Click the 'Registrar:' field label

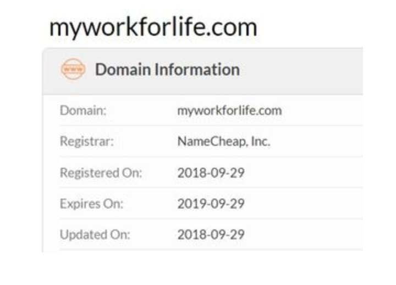[86, 141]
